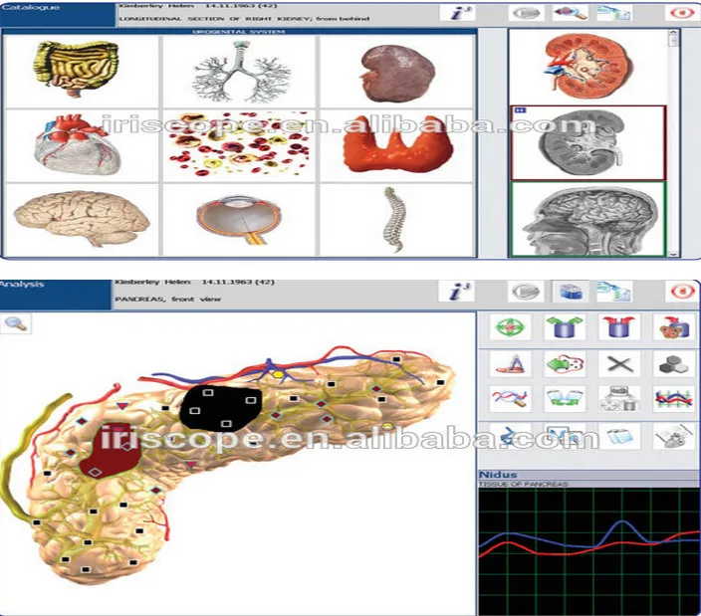Click the light blue pages icon
Image resolution: width=701 pixels, height=616 pixels.
[619, 436]
